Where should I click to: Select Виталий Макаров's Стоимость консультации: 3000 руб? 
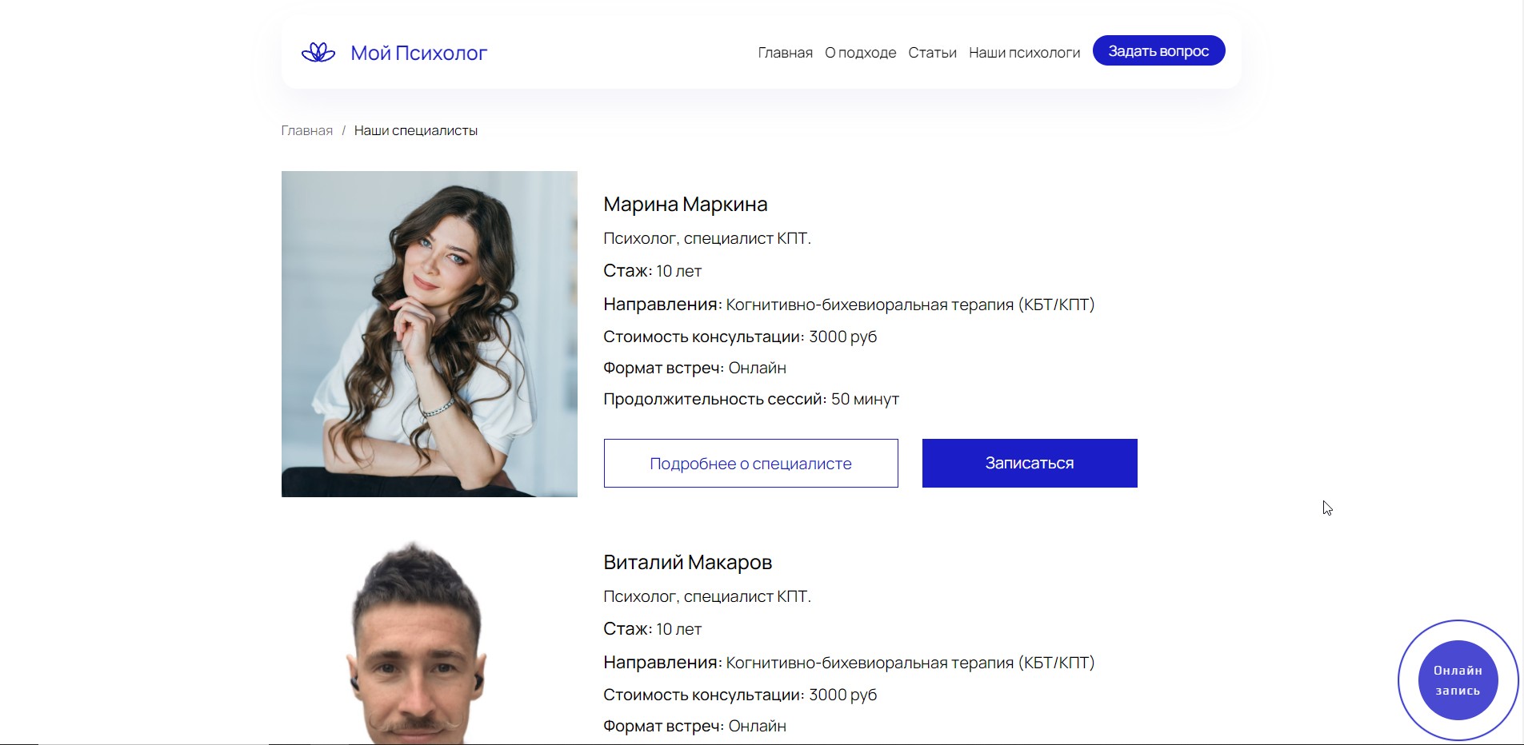click(x=740, y=695)
